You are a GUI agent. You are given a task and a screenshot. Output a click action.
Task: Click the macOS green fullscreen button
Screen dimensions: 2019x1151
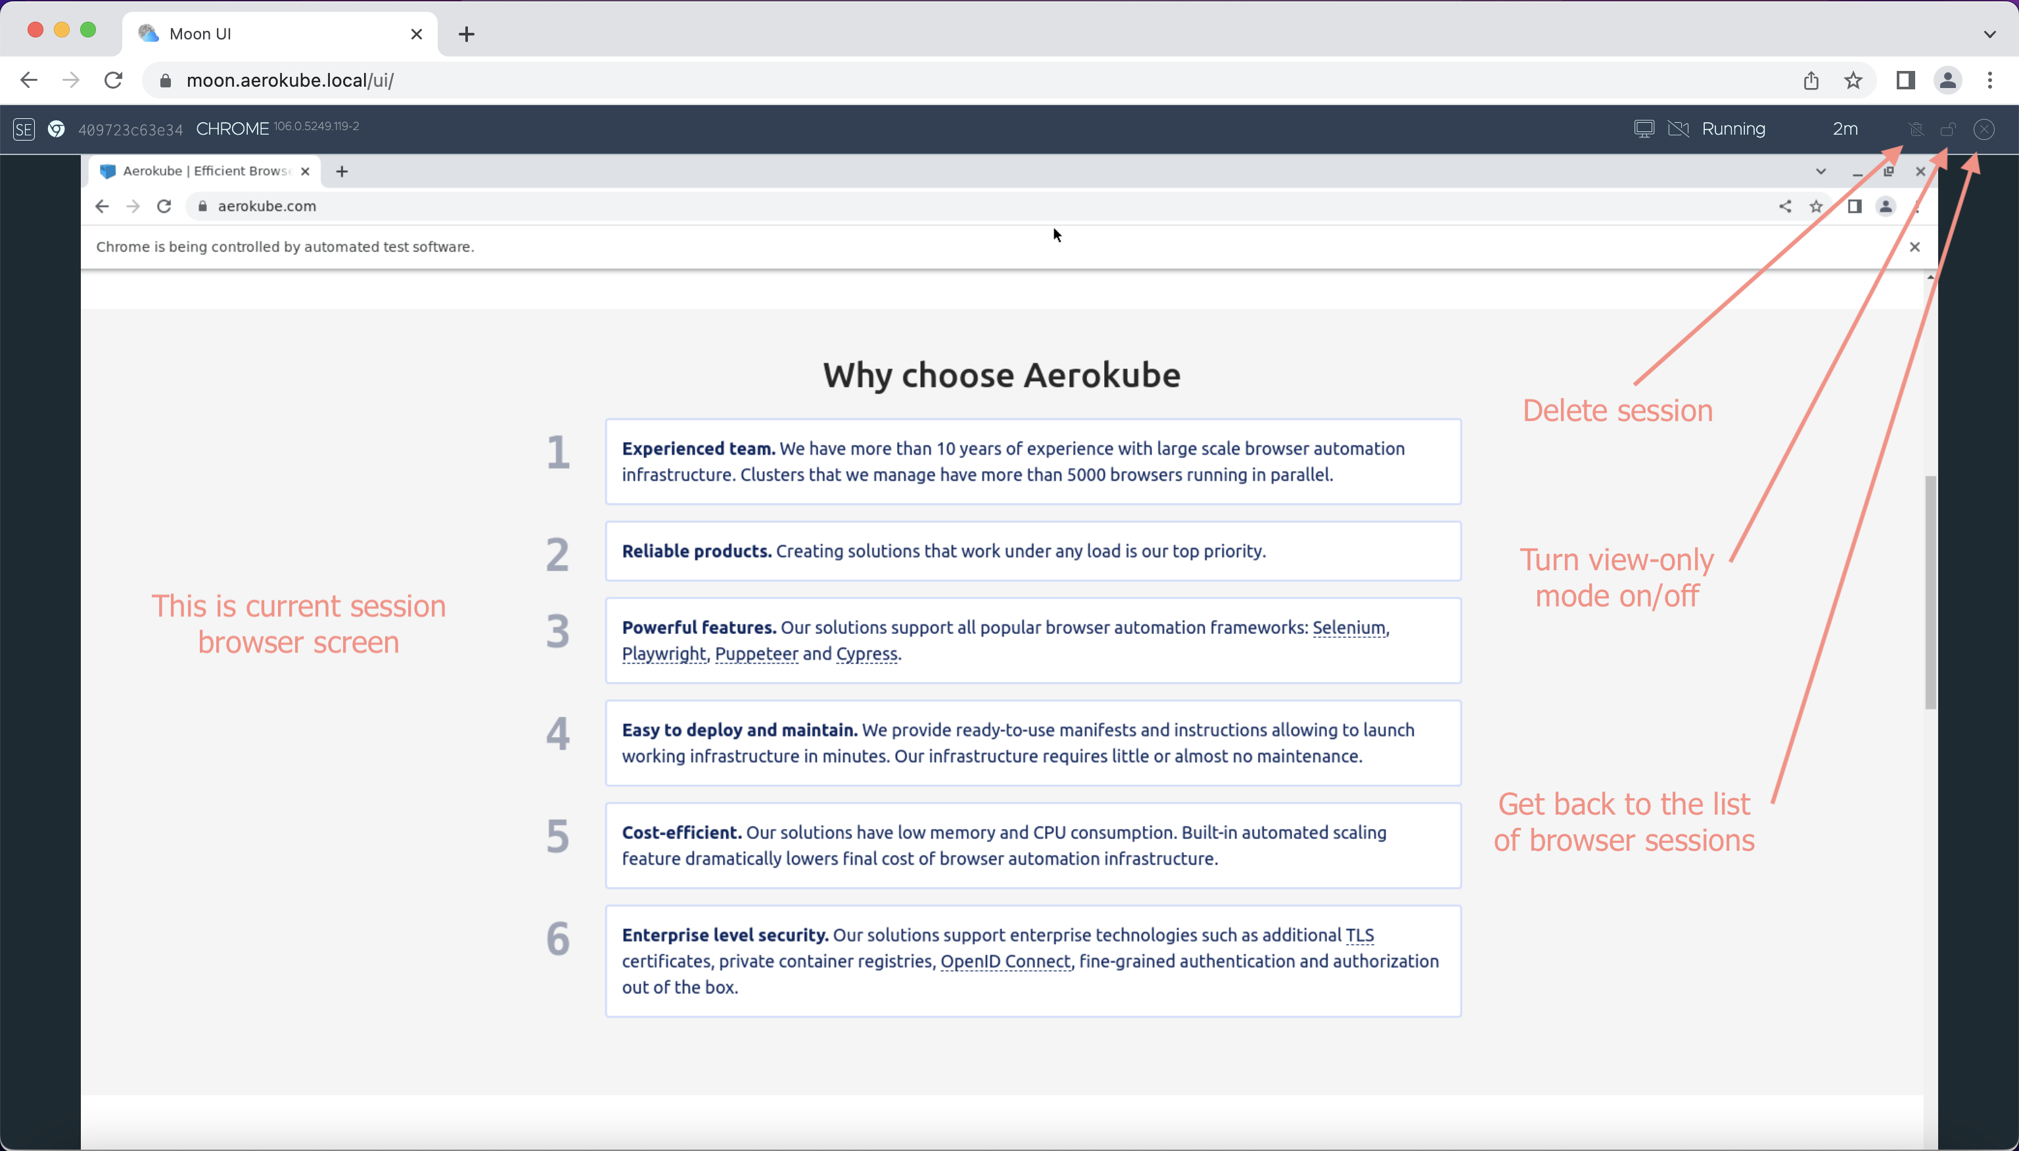[x=88, y=30]
